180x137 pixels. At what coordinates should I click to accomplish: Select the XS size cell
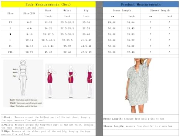click(10, 22)
